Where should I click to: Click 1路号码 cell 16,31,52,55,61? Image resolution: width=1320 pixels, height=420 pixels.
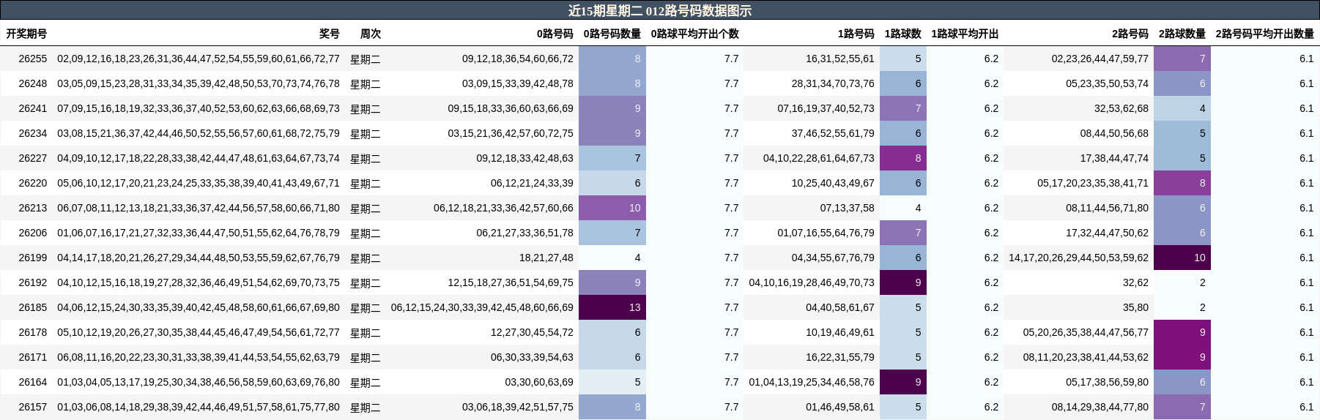tap(840, 59)
